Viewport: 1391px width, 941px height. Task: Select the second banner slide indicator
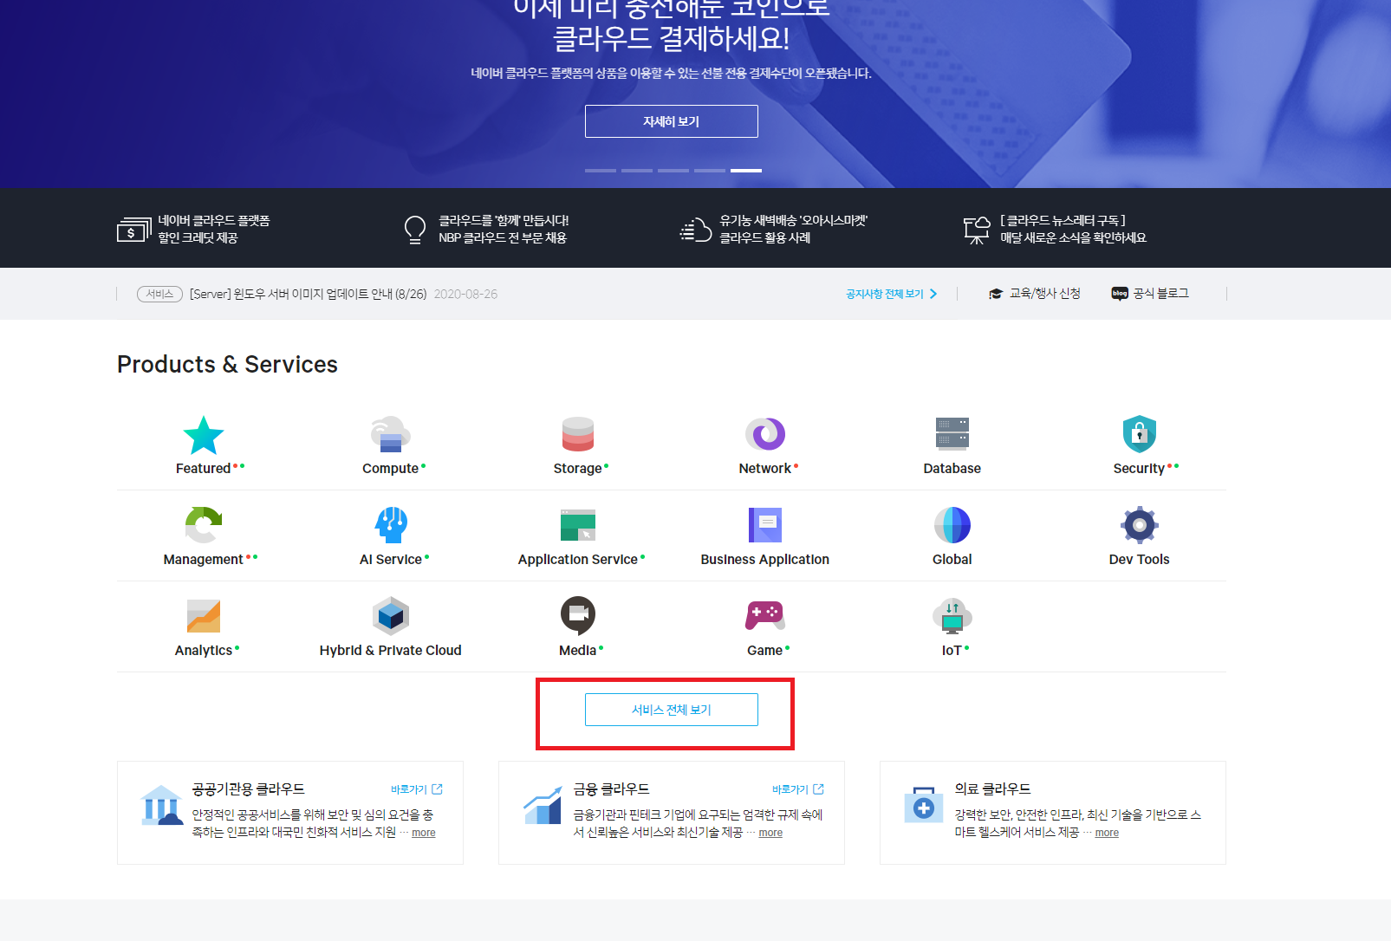(x=637, y=171)
